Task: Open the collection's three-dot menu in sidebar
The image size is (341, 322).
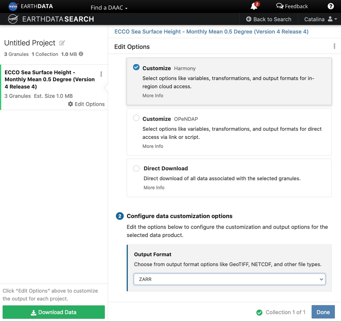Action: pyautogui.click(x=101, y=74)
